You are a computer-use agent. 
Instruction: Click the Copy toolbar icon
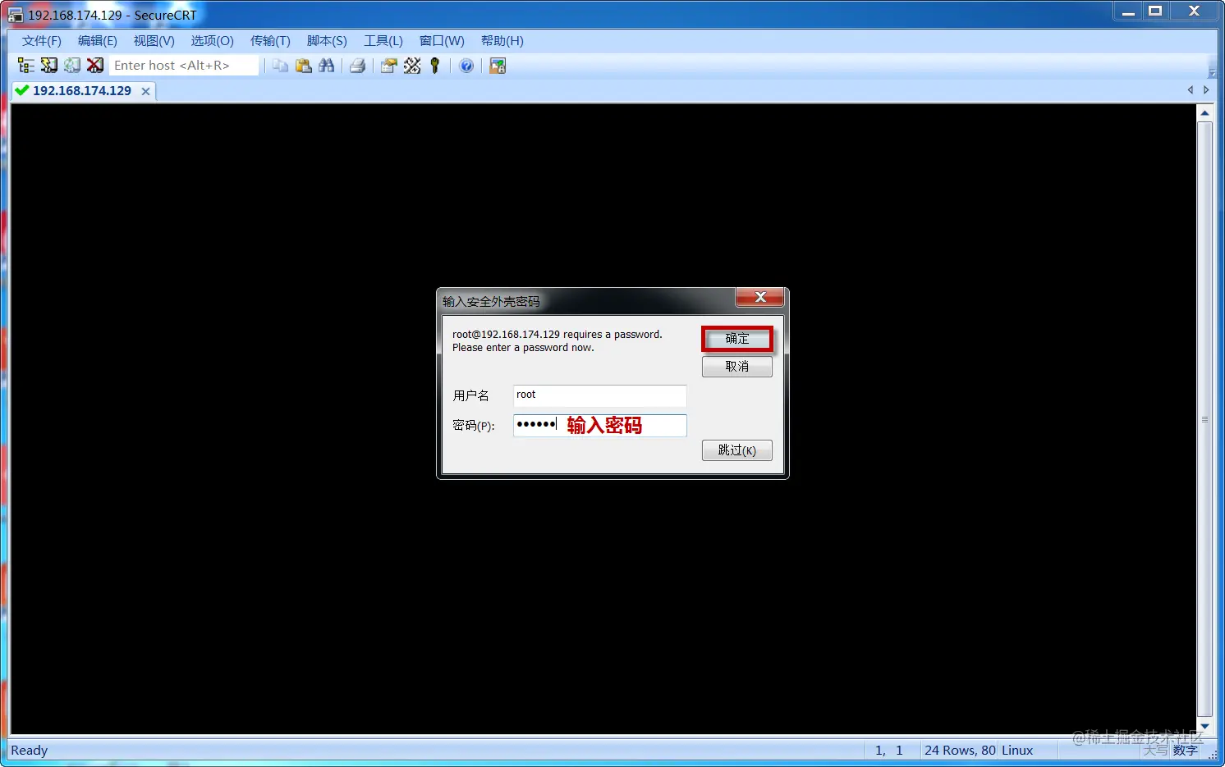(x=281, y=66)
